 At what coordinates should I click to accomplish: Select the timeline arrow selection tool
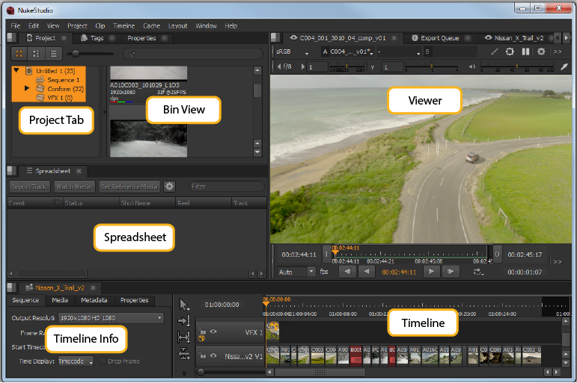point(184,305)
